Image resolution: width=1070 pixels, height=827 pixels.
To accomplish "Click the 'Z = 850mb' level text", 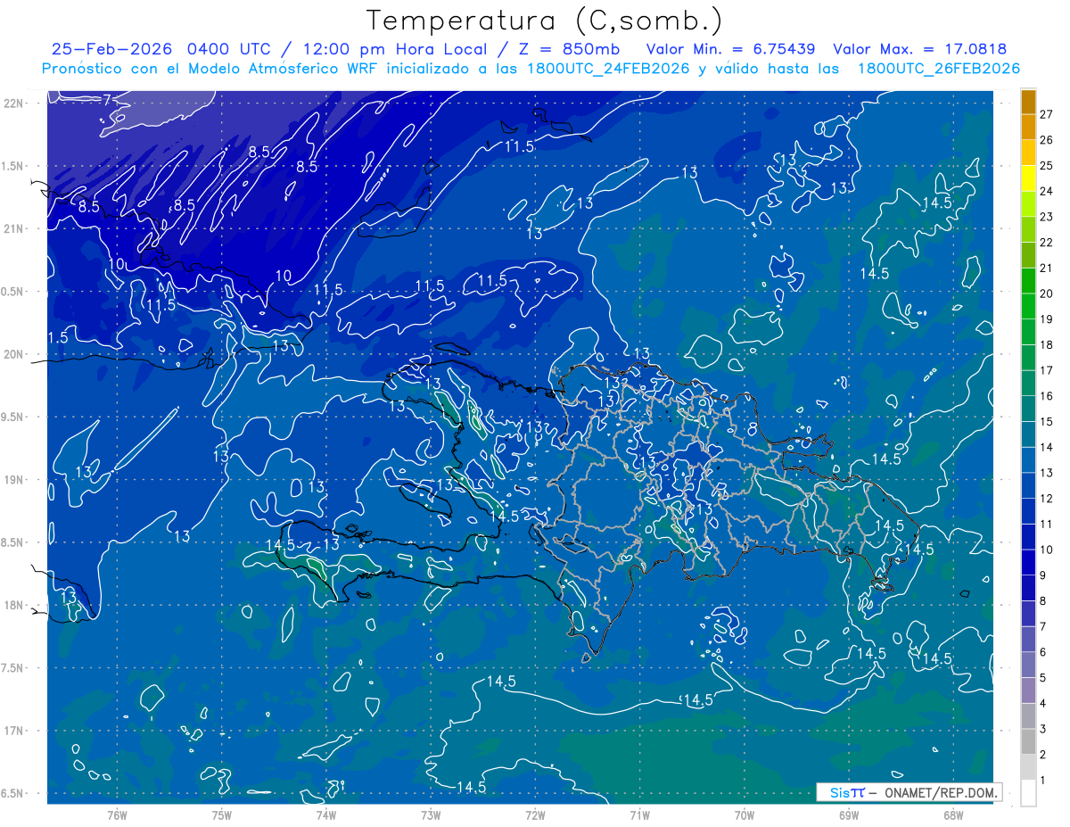I will pos(571,49).
